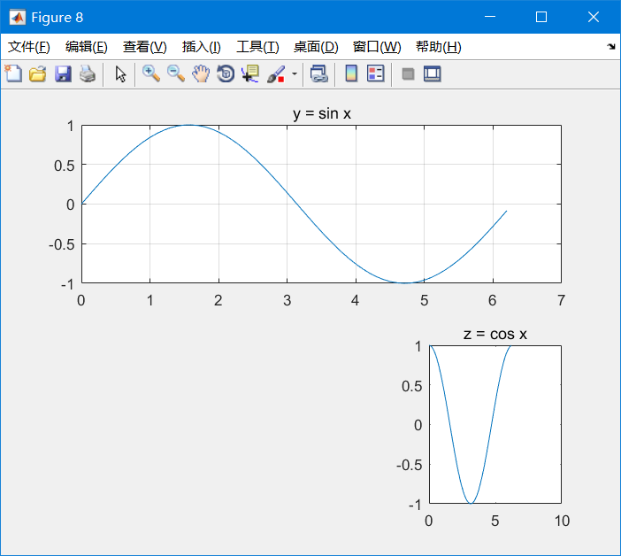Close the Figure 8 window
This screenshot has width=621, height=556.
pos(594,17)
